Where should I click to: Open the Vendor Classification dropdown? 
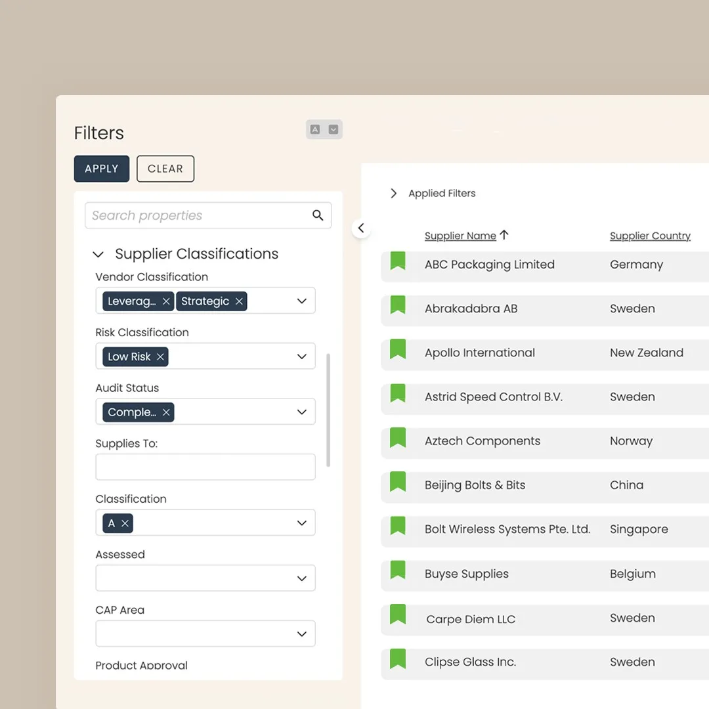point(301,301)
